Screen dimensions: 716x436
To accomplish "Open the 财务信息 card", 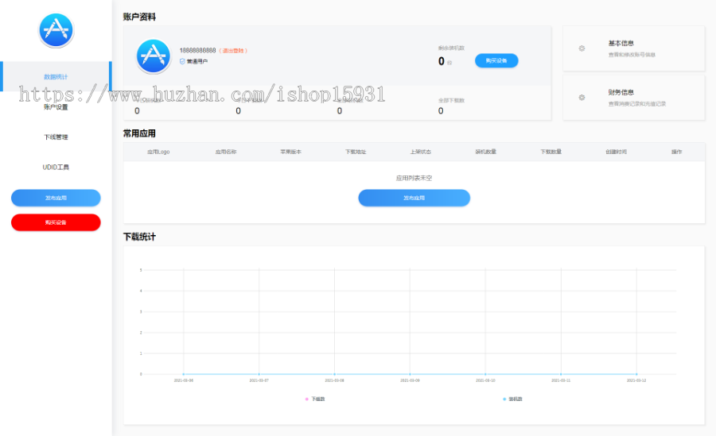I will (x=634, y=98).
